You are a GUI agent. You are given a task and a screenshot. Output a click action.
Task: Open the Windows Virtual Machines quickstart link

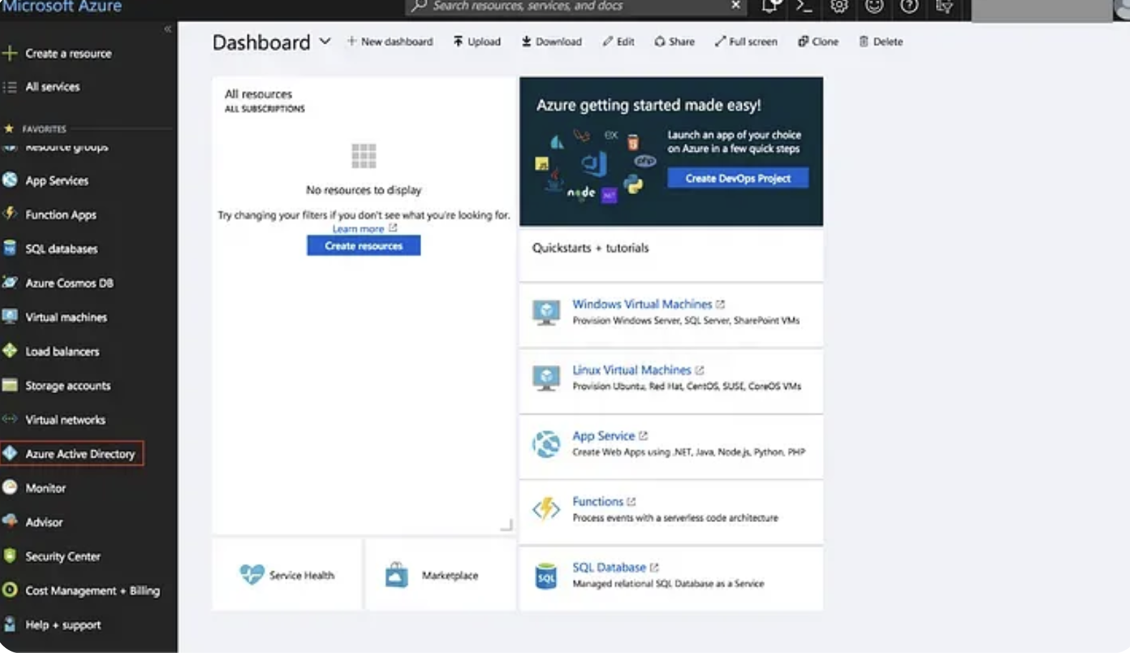(642, 304)
